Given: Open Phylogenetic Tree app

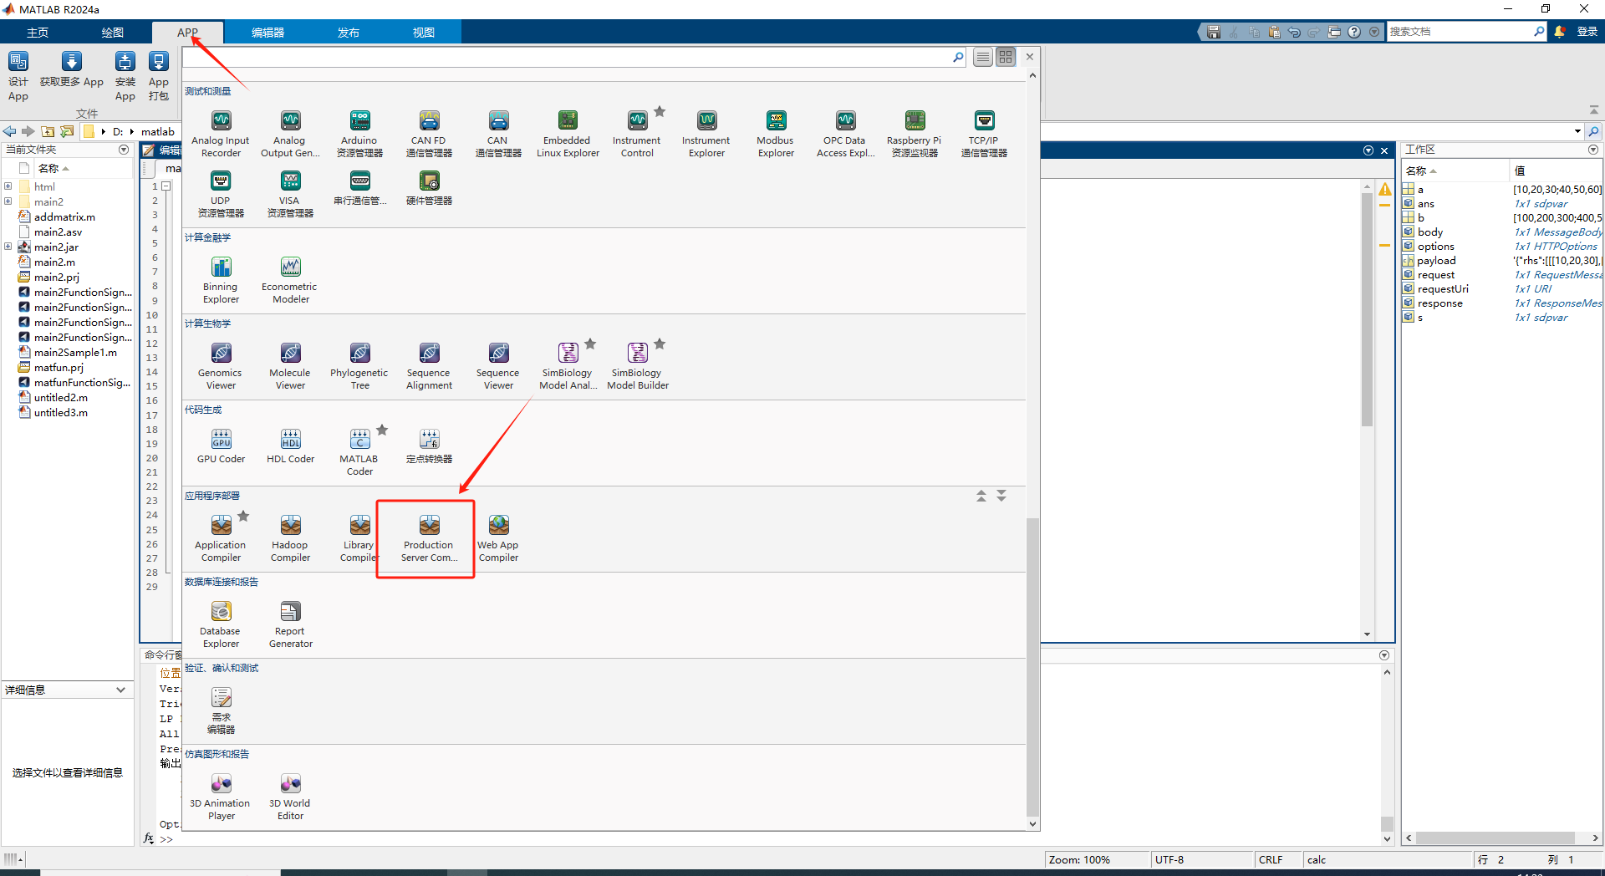Looking at the screenshot, I should 359,366.
